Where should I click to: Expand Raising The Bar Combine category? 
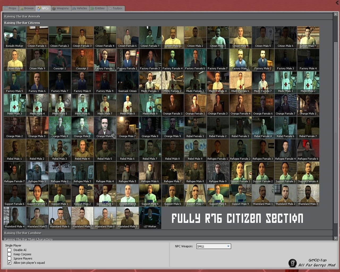tap(168, 233)
